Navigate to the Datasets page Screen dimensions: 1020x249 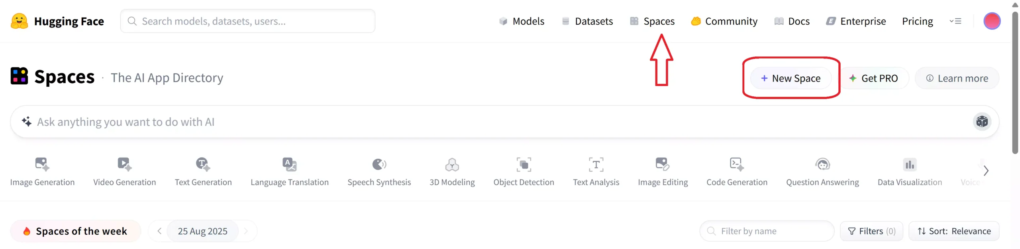[x=587, y=21]
